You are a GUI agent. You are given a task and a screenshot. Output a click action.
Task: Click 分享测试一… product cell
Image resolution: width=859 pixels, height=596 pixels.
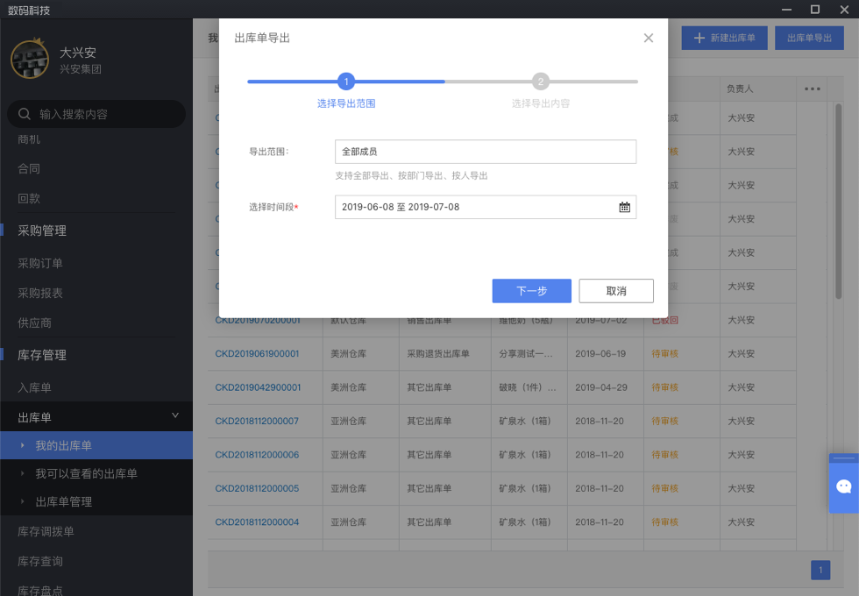click(526, 354)
